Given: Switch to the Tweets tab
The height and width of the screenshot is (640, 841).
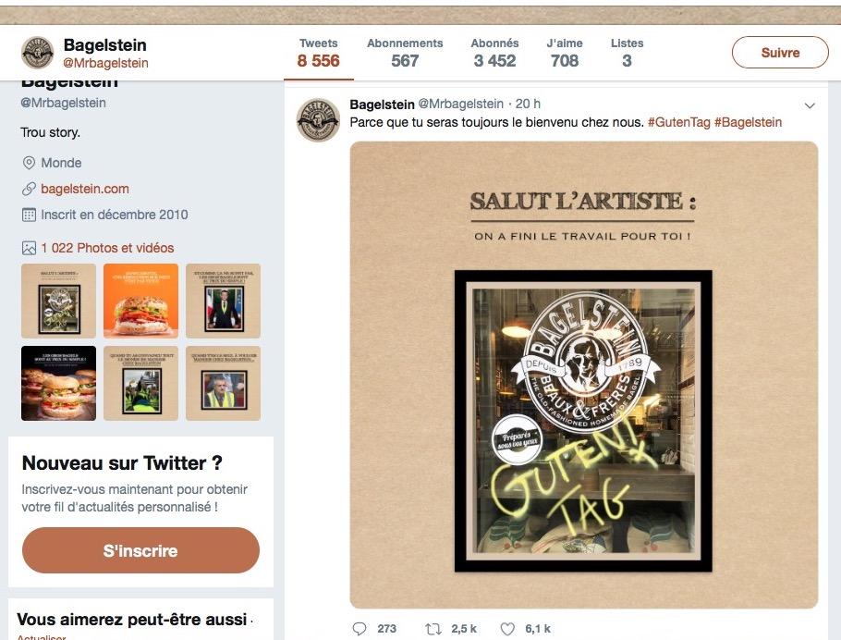Looking at the screenshot, I should click(x=319, y=53).
